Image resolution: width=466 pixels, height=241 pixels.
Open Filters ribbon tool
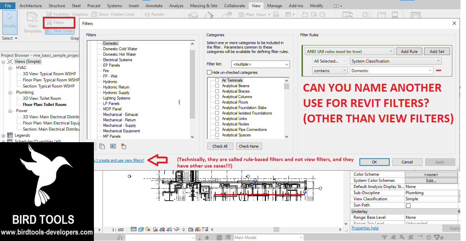[x=59, y=23]
